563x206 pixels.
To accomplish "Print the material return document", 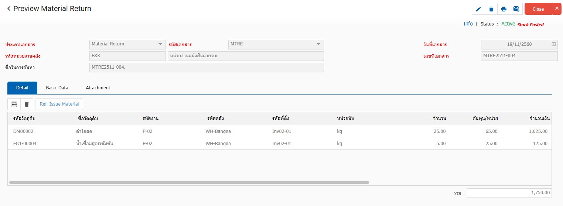I will coord(504,9).
